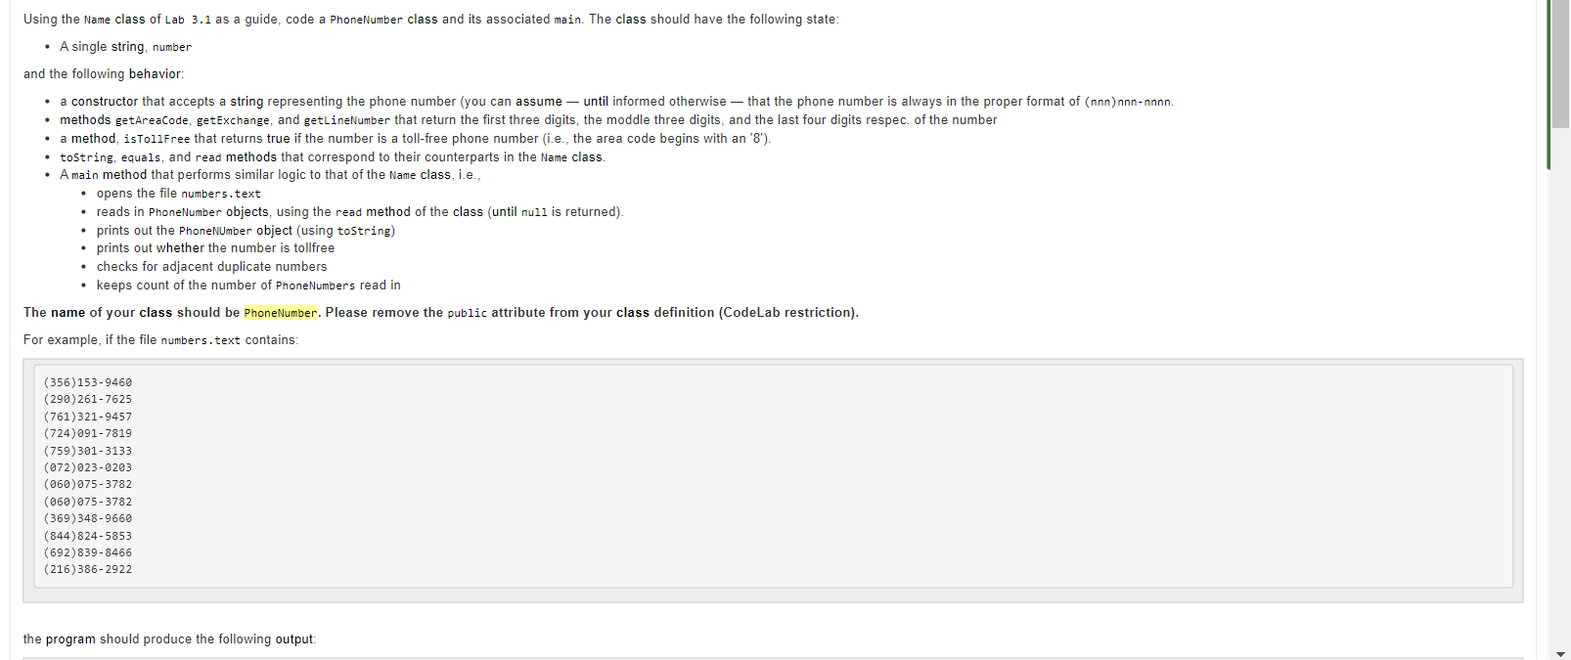Click the getAreaCode method name
Screen dimensions: 1571x660
coord(152,120)
